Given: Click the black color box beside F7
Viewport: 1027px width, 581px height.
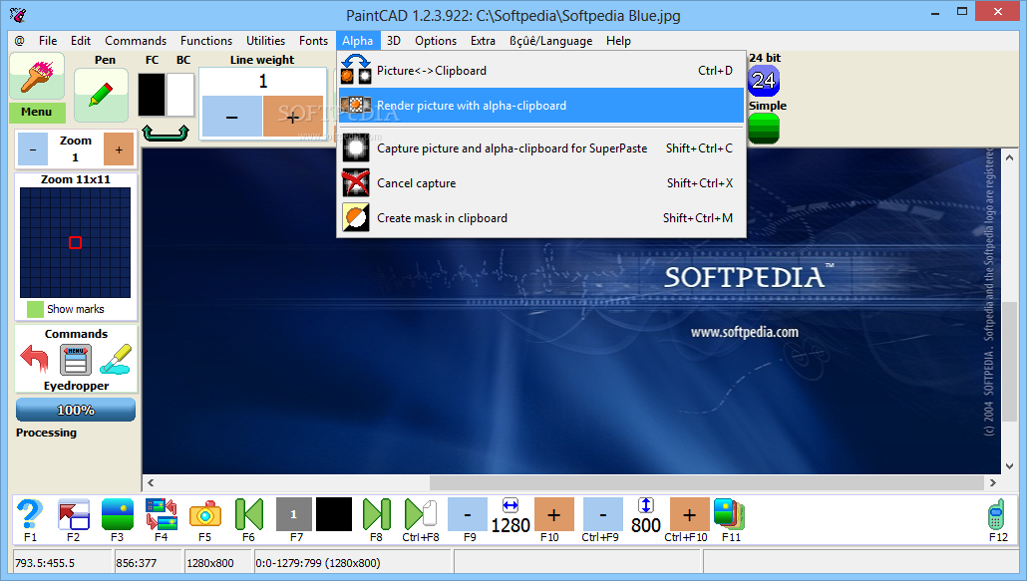Looking at the screenshot, I should pos(334,514).
